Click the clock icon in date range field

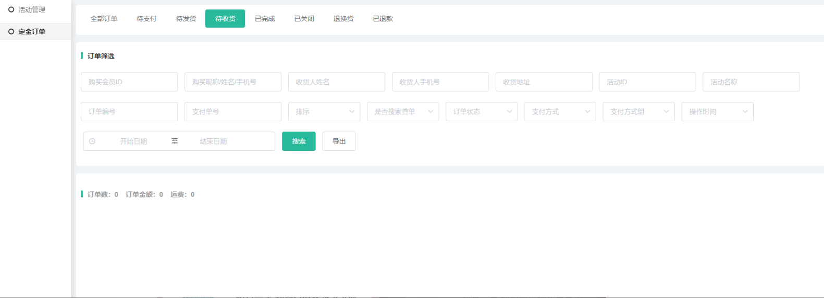tap(92, 141)
